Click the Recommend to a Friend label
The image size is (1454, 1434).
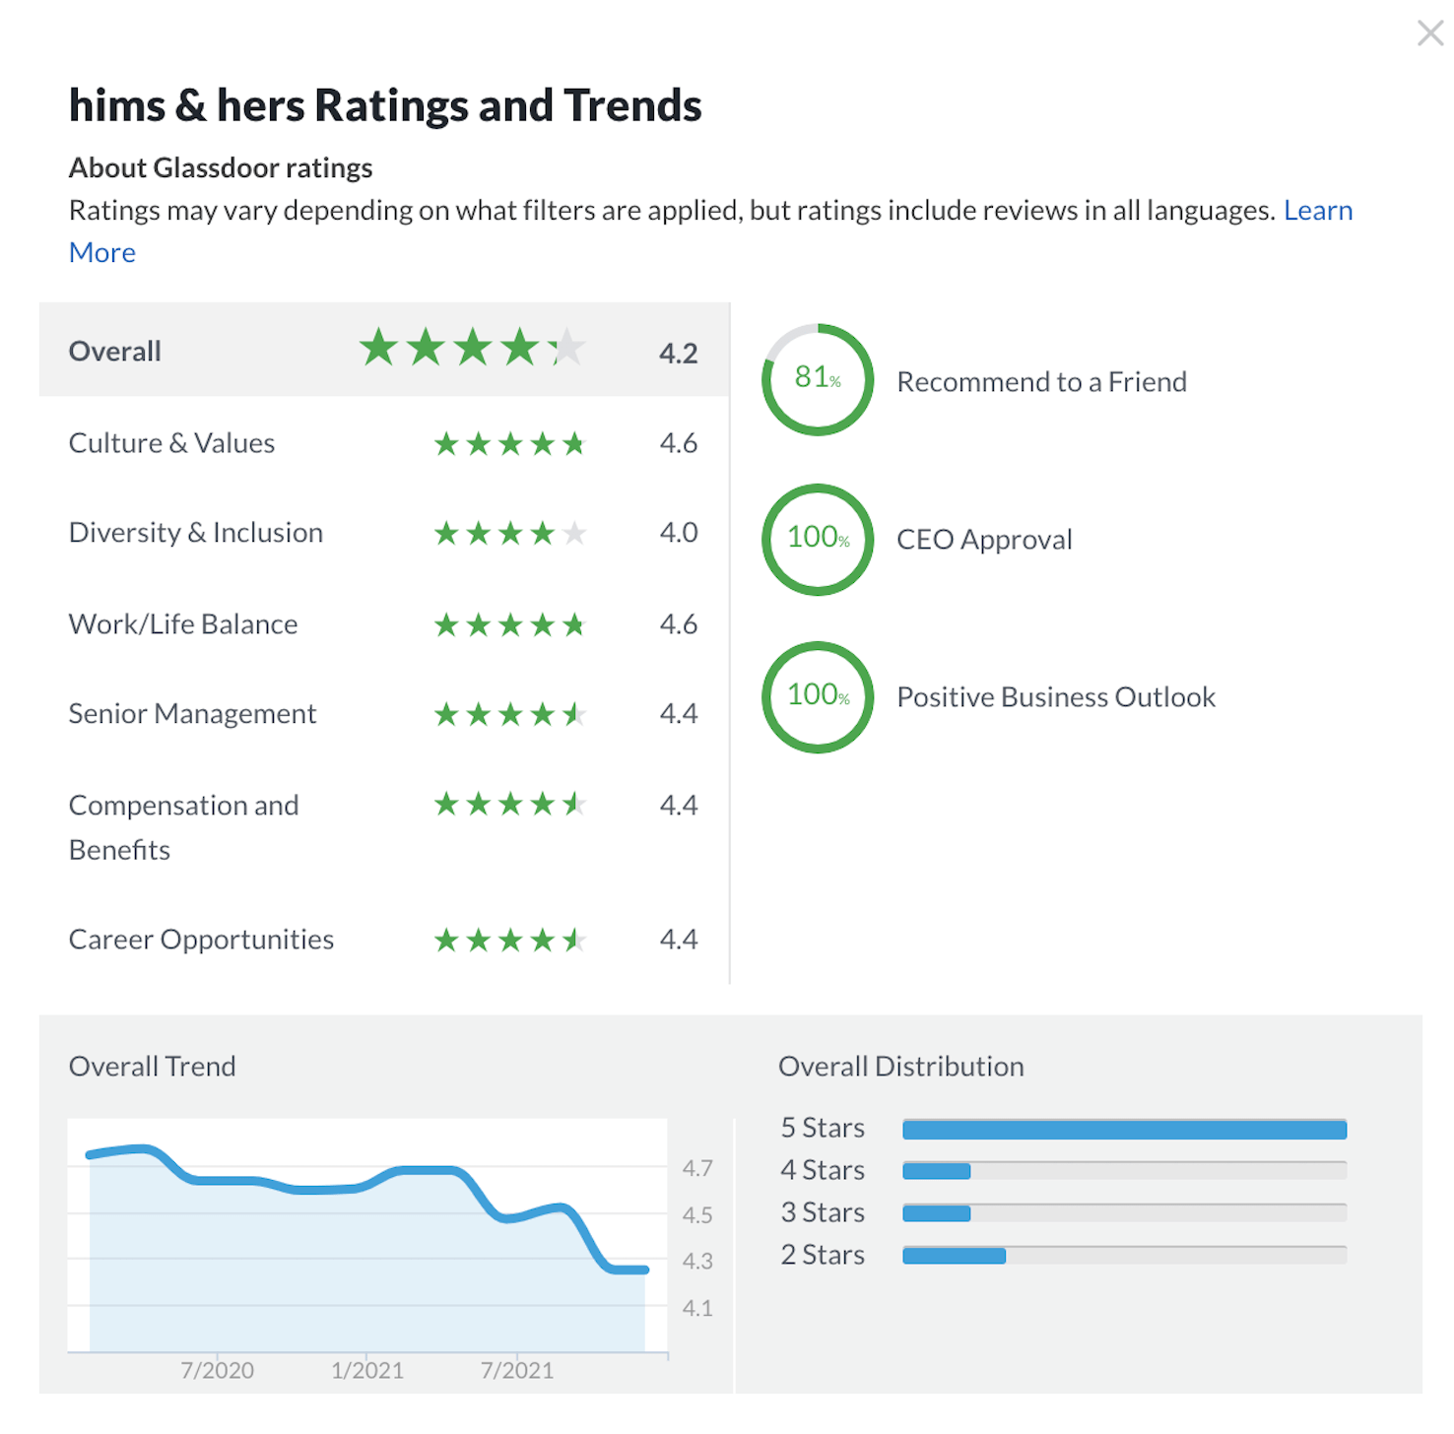point(1041,382)
